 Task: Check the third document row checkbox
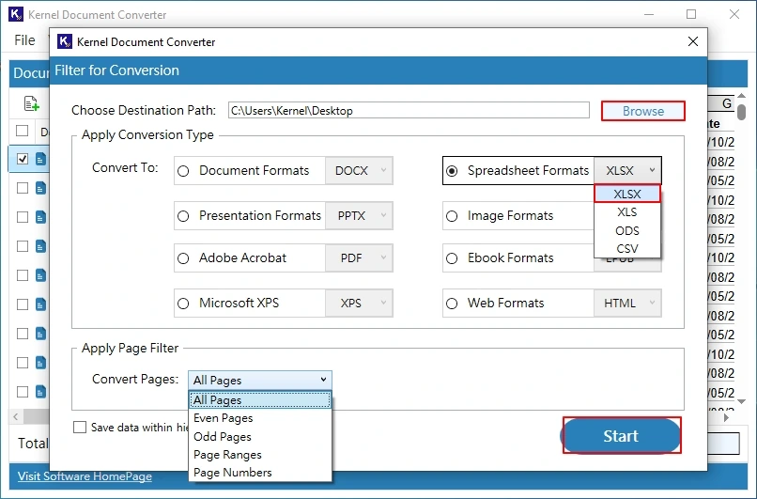(x=23, y=217)
